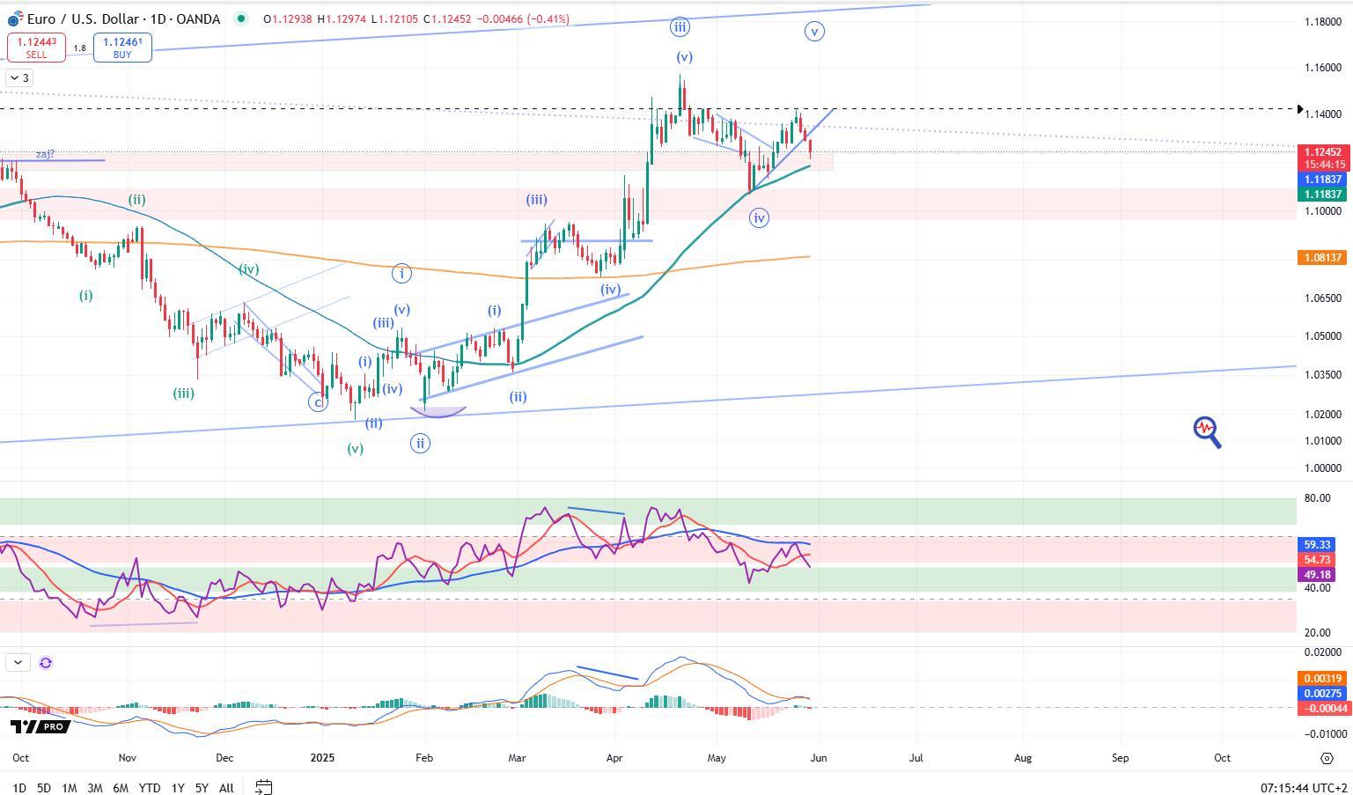Viewport: 1353px width, 795px height.
Task: Click the TradingView PRO logo
Action: tap(39, 726)
